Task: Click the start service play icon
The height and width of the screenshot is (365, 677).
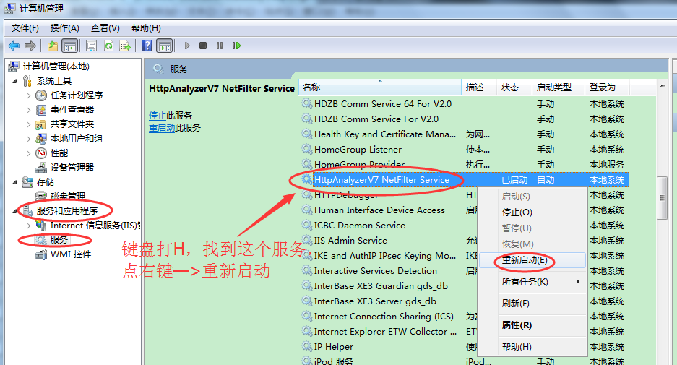Action: click(187, 46)
